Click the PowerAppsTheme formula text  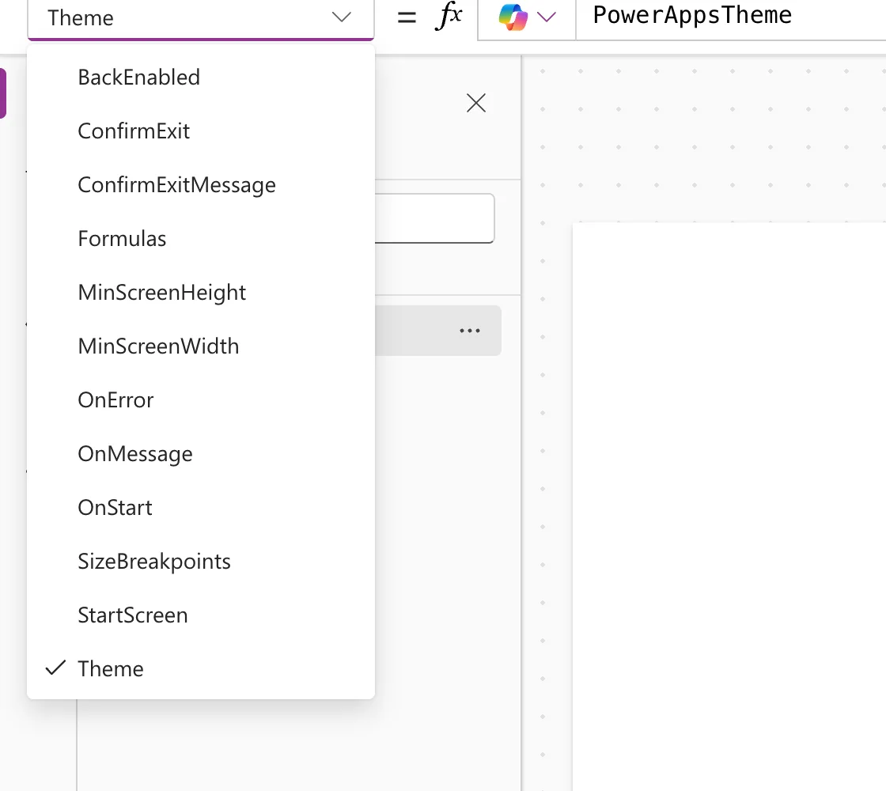click(x=692, y=15)
